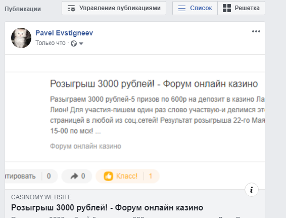
Task: Click the Только что timestamp
Action: point(51,43)
